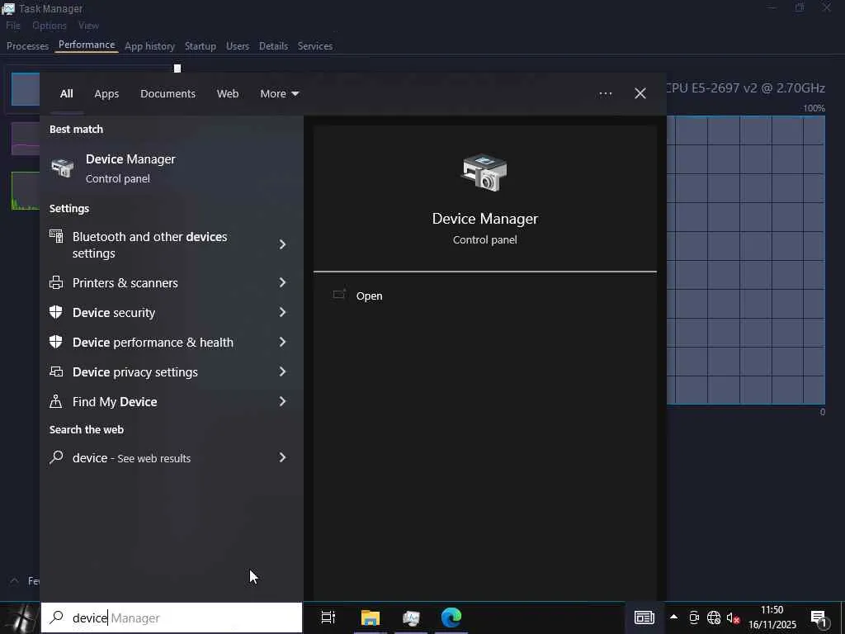Click the Open action icon in preview pane
This screenshot has height=634, width=845.
pos(339,295)
